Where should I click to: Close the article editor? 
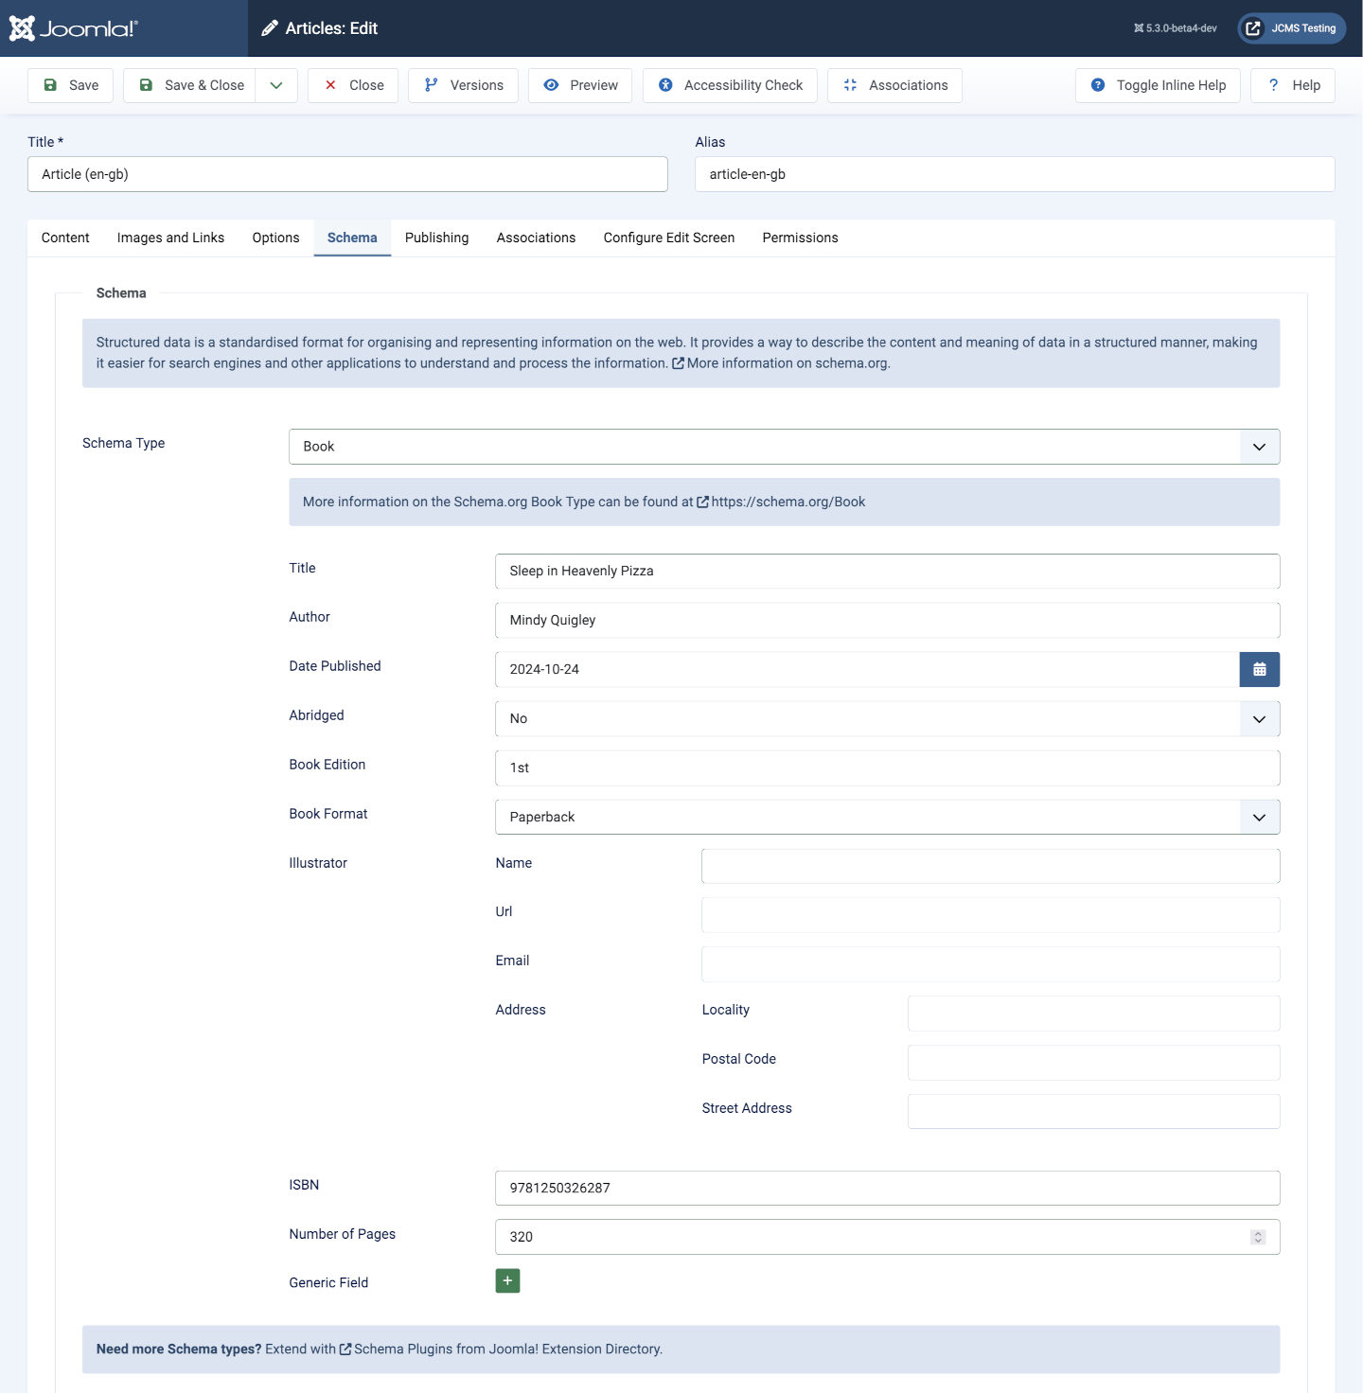point(353,85)
